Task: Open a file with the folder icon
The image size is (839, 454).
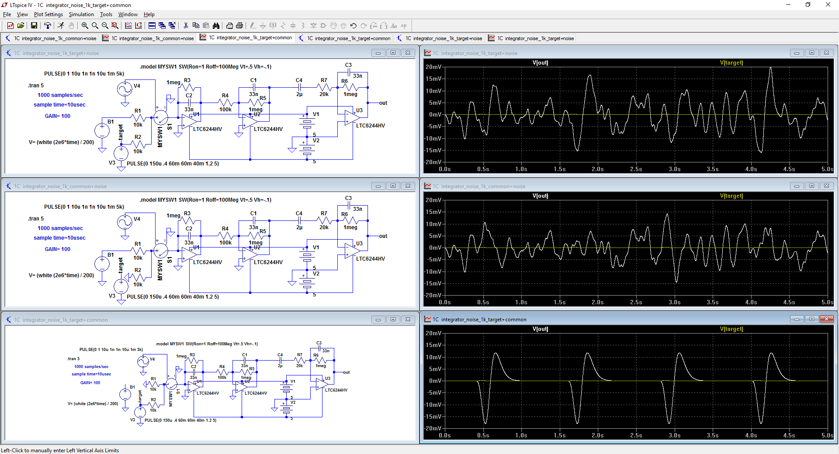Action: 22,26
